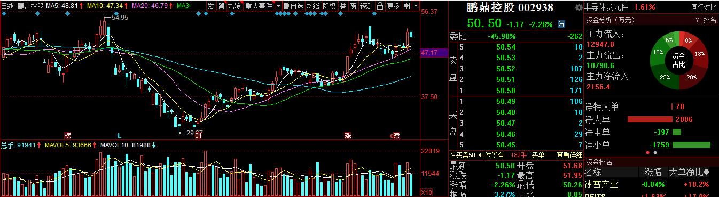Click the 发 button in chart toolbar

[211, 6]
